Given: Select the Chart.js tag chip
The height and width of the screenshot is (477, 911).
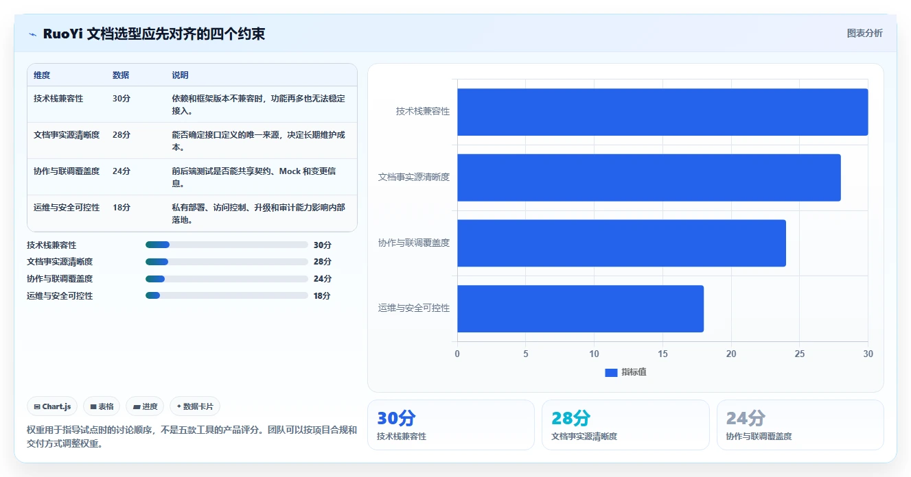Looking at the screenshot, I should pyautogui.click(x=52, y=406).
